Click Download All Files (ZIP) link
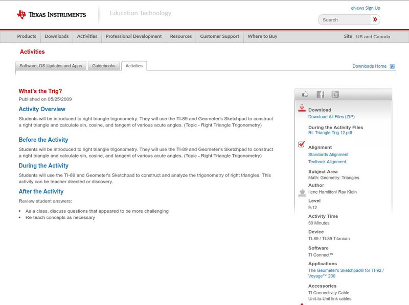This screenshot has height=305, width=409. 331,117
